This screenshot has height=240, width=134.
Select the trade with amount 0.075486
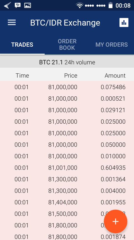67,87
